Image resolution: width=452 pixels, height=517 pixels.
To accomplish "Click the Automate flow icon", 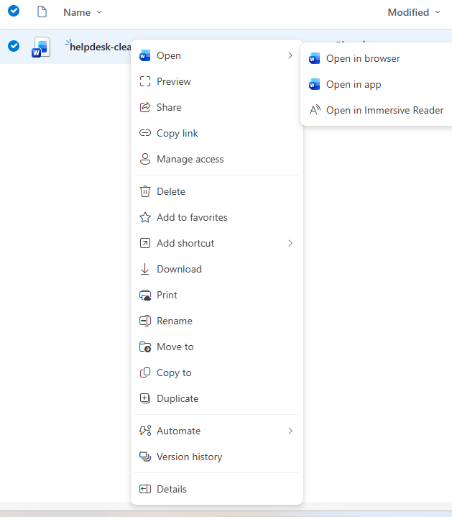I will pyautogui.click(x=145, y=431).
